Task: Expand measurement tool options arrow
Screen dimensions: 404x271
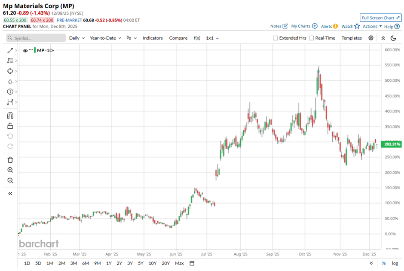Action: [16, 102]
